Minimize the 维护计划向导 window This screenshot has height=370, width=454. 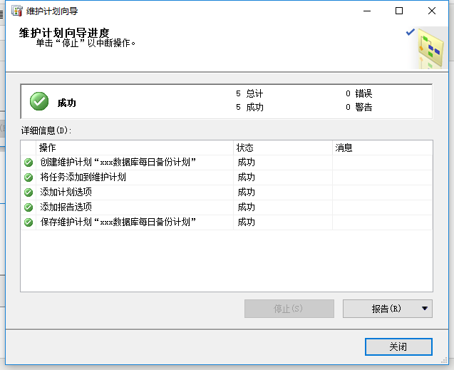click(x=367, y=11)
